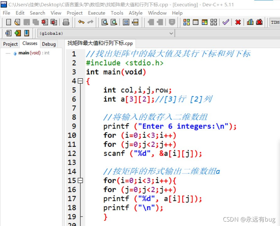Collapse the for-loop fold at line 15
The height and width of the screenshot is (226, 280).
click(80, 180)
